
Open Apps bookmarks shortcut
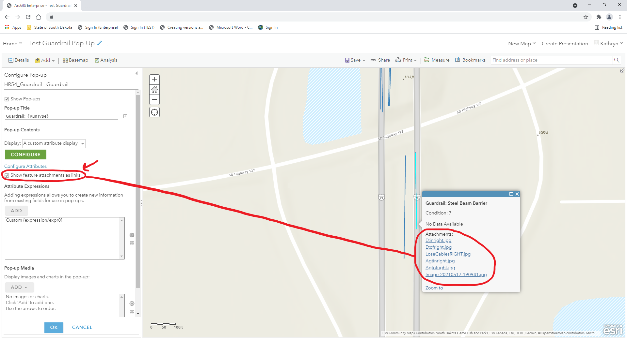click(13, 27)
